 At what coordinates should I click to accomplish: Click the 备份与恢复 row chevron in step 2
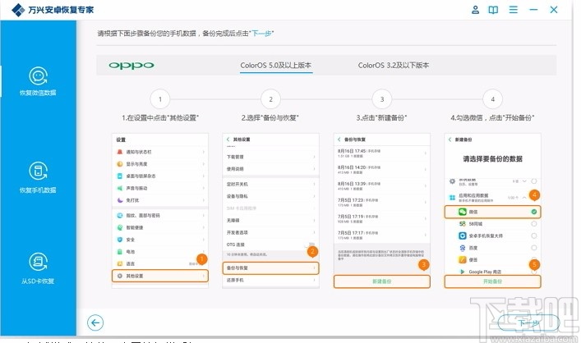(314, 268)
